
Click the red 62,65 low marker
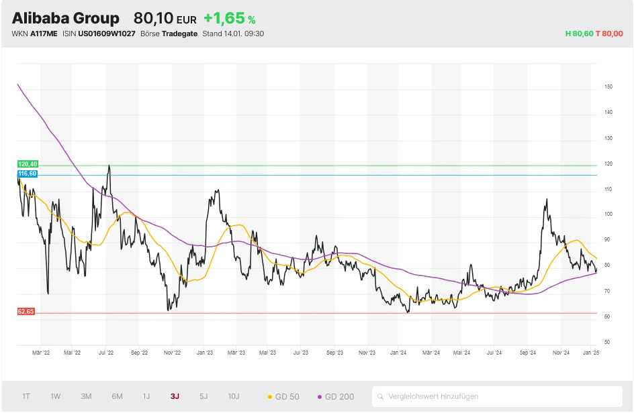click(26, 312)
